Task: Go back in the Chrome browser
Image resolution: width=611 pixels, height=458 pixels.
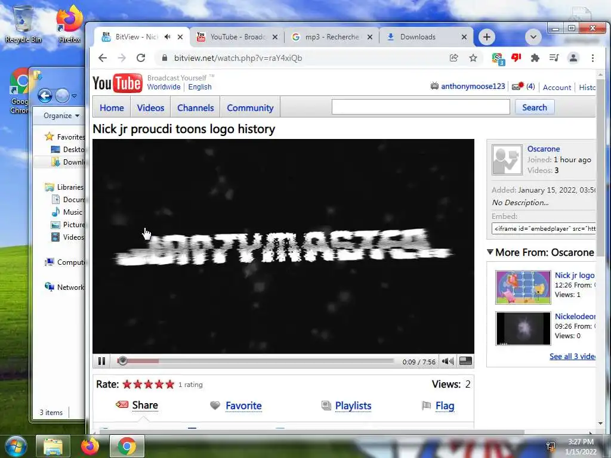Action: click(x=103, y=58)
